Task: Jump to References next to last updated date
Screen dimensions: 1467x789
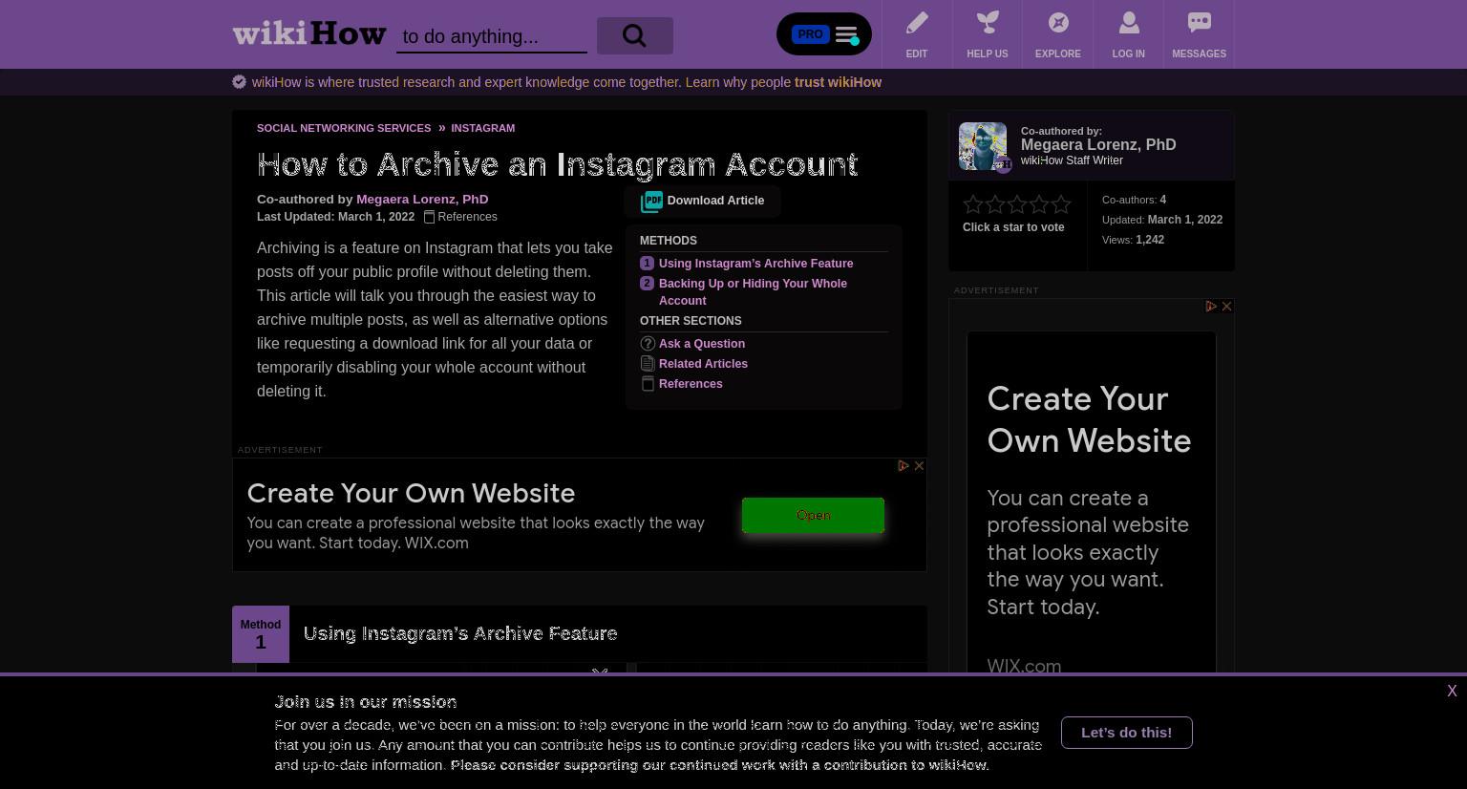Action: tap(460, 217)
